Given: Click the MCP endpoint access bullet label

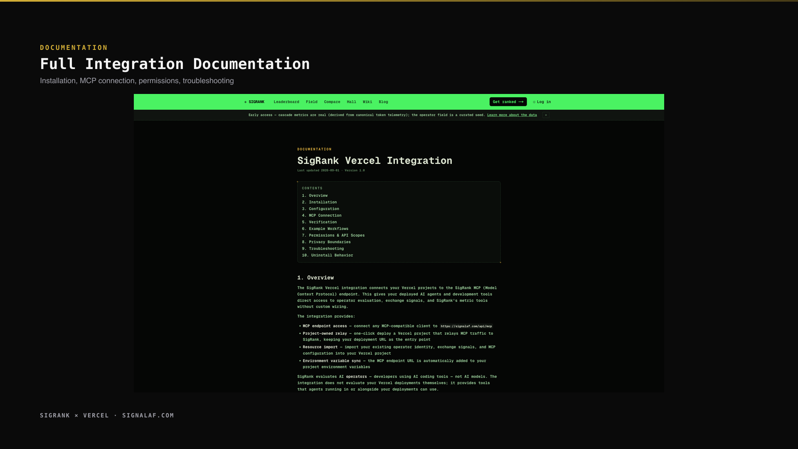Looking at the screenshot, I should 325,326.
